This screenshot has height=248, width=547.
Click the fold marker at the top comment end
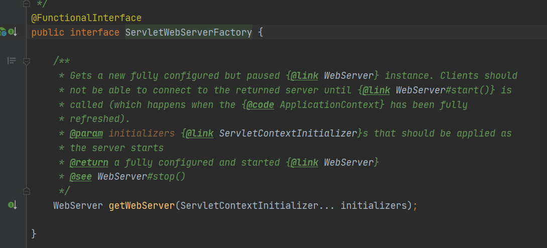(x=27, y=4)
